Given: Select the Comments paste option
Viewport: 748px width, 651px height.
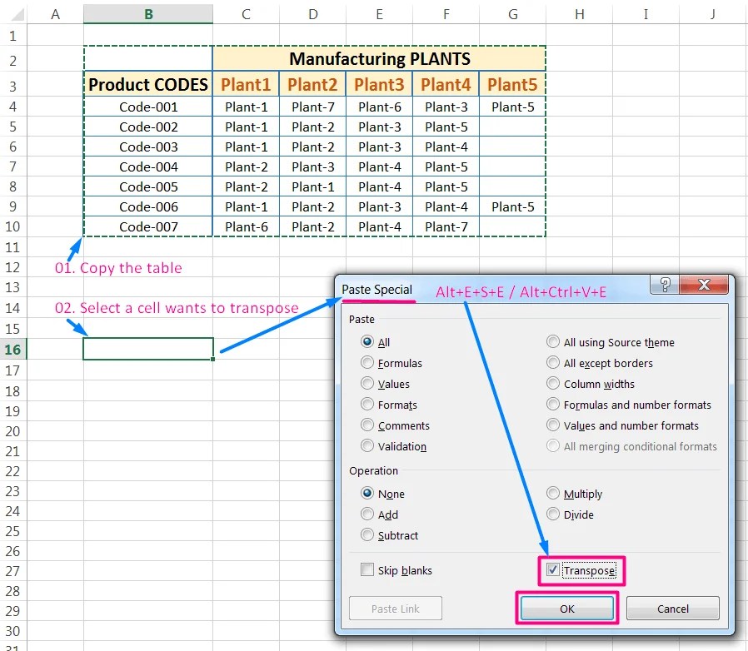Looking at the screenshot, I should 367,425.
